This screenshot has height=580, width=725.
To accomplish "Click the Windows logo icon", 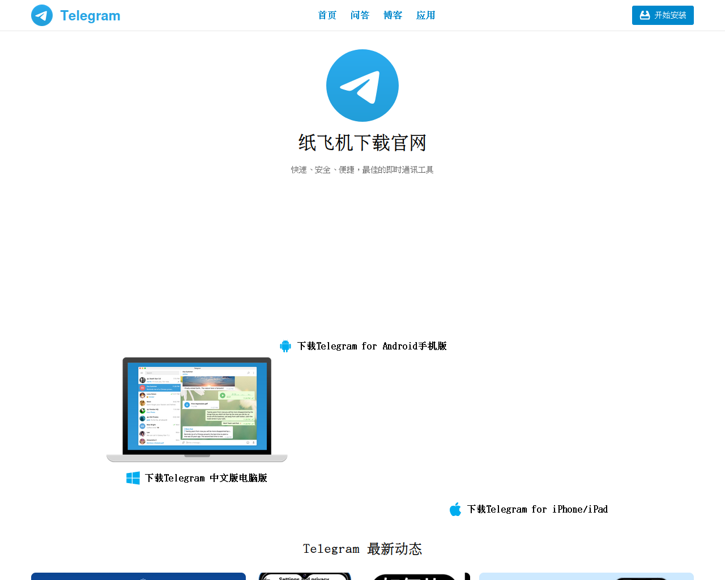I will [133, 478].
